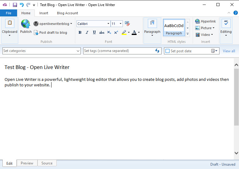Expand the highlight color dropdown arrow
Image resolution: width=239 pixels, height=169 pixels.
(x=129, y=32)
